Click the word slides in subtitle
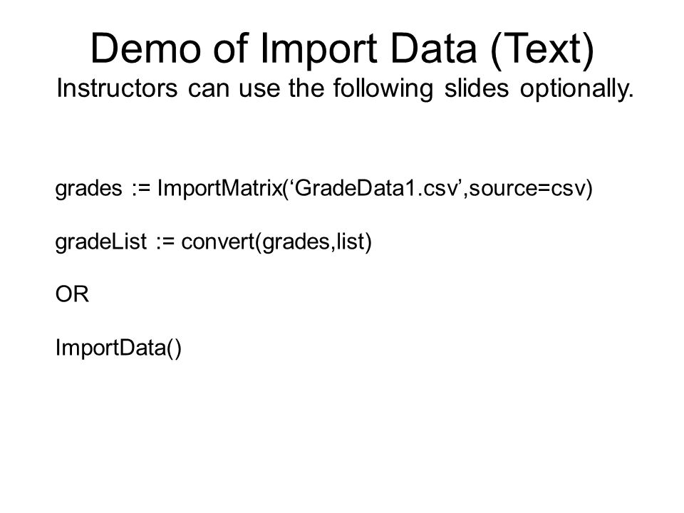 coord(477,88)
